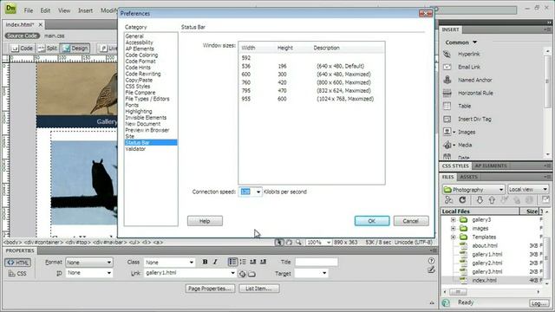
Task: Click the Get files down-arrow icon
Action: pos(480,200)
